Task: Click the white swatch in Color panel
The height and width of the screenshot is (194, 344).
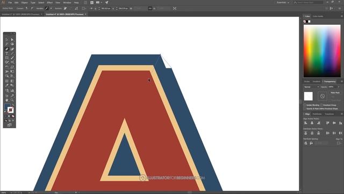Action: (x=309, y=22)
